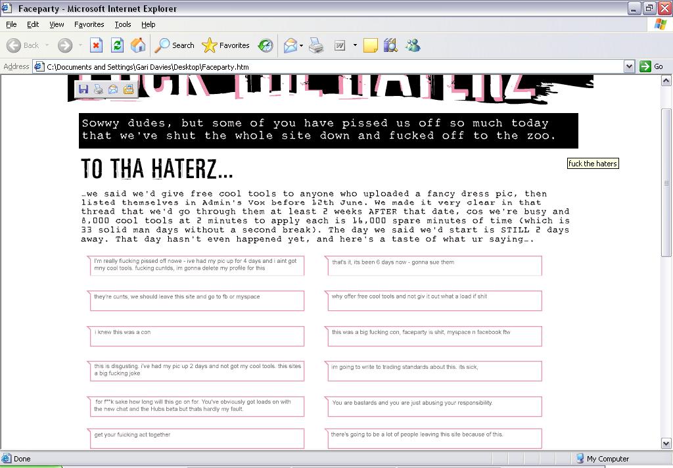Expand the address bar dropdown
The image size is (673, 468).
point(629,66)
